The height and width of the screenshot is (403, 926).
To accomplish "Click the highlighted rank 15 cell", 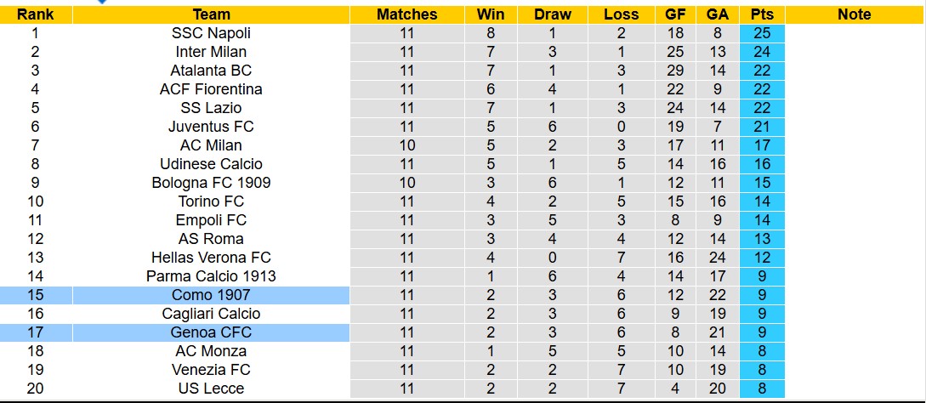I will (x=35, y=295).
